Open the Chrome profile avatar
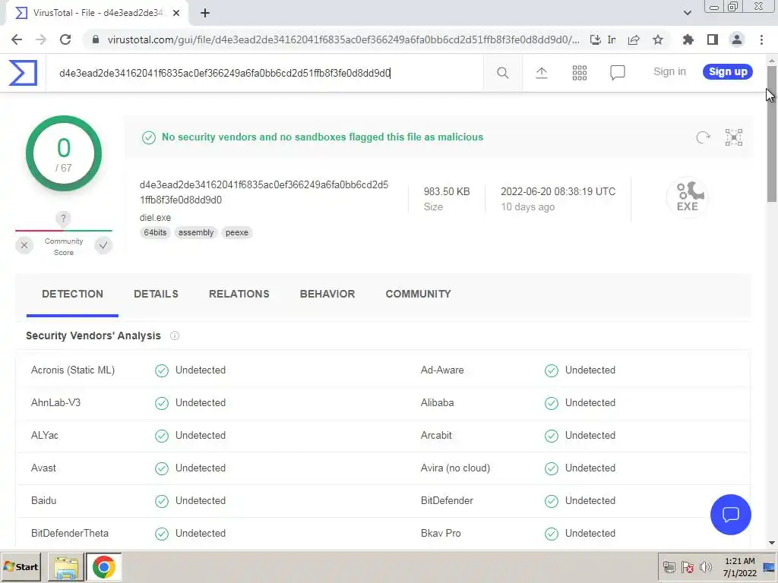The image size is (778, 583). [x=737, y=39]
